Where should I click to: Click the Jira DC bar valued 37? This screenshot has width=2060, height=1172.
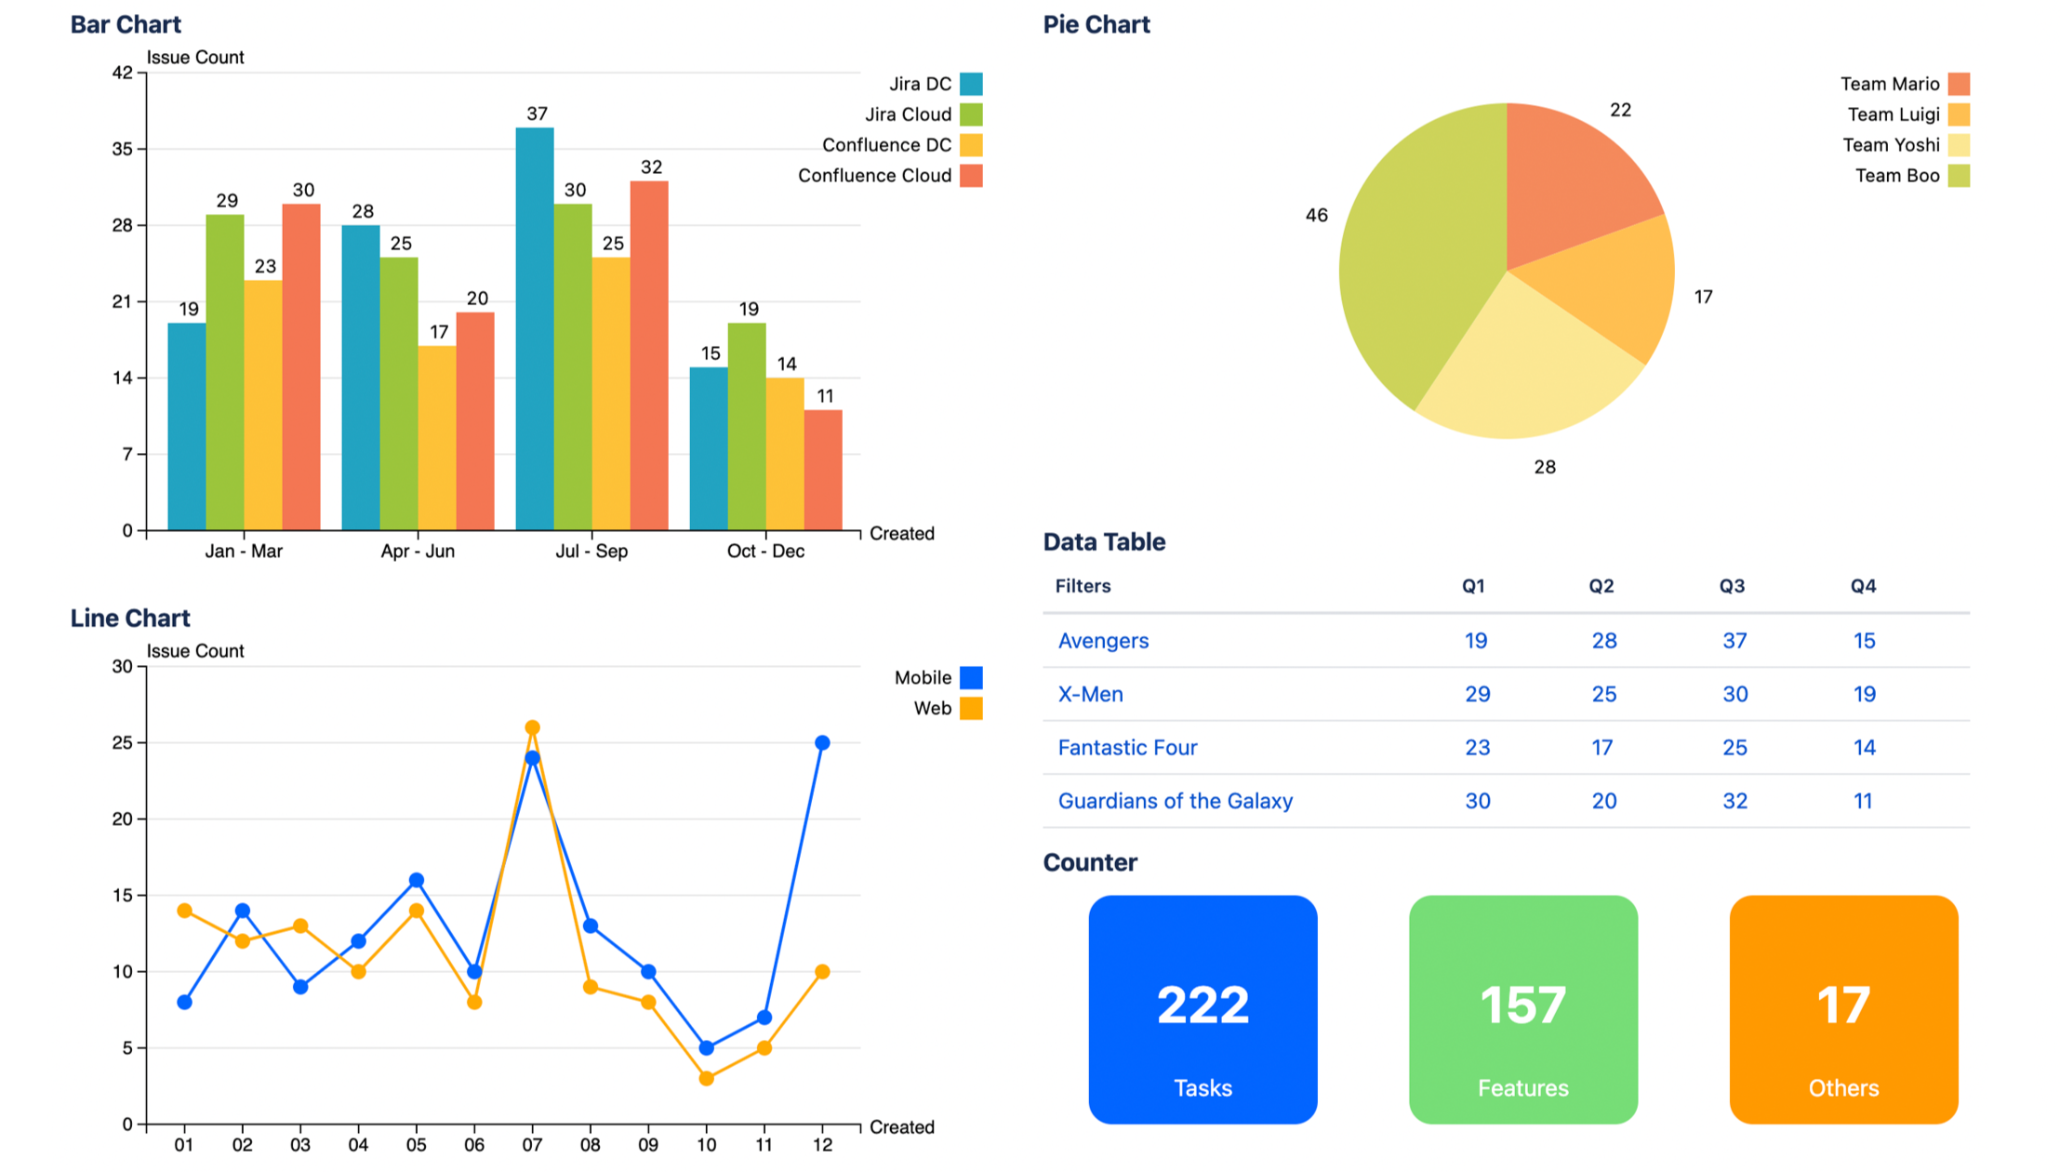535,328
